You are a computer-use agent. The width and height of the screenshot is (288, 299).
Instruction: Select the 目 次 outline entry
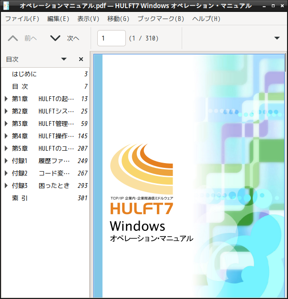(x=45, y=86)
